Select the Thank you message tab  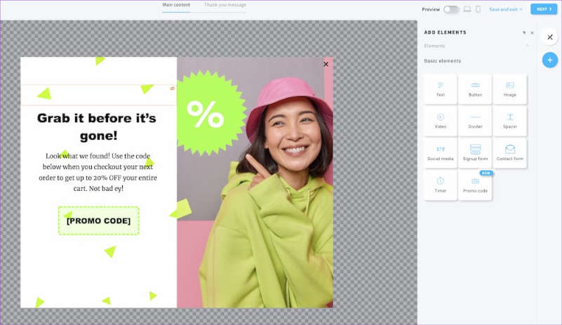click(x=225, y=5)
